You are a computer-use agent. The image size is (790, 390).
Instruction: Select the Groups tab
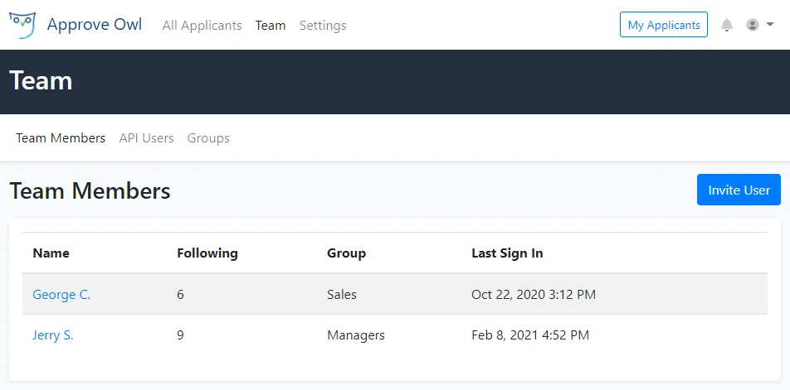coord(208,138)
